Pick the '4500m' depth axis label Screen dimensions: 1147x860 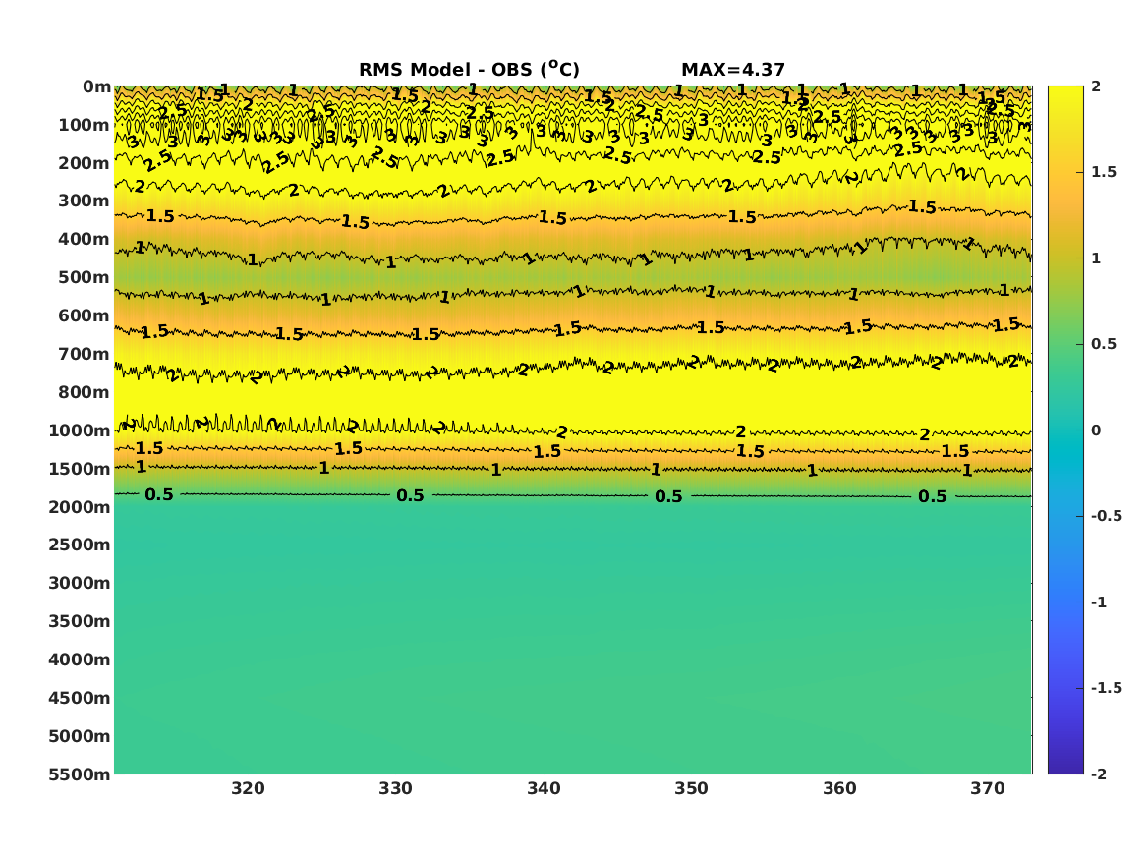[x=80, y=698]
